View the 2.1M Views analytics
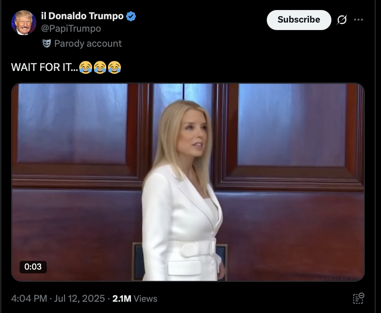381x313 pixels. click(135, 298)
